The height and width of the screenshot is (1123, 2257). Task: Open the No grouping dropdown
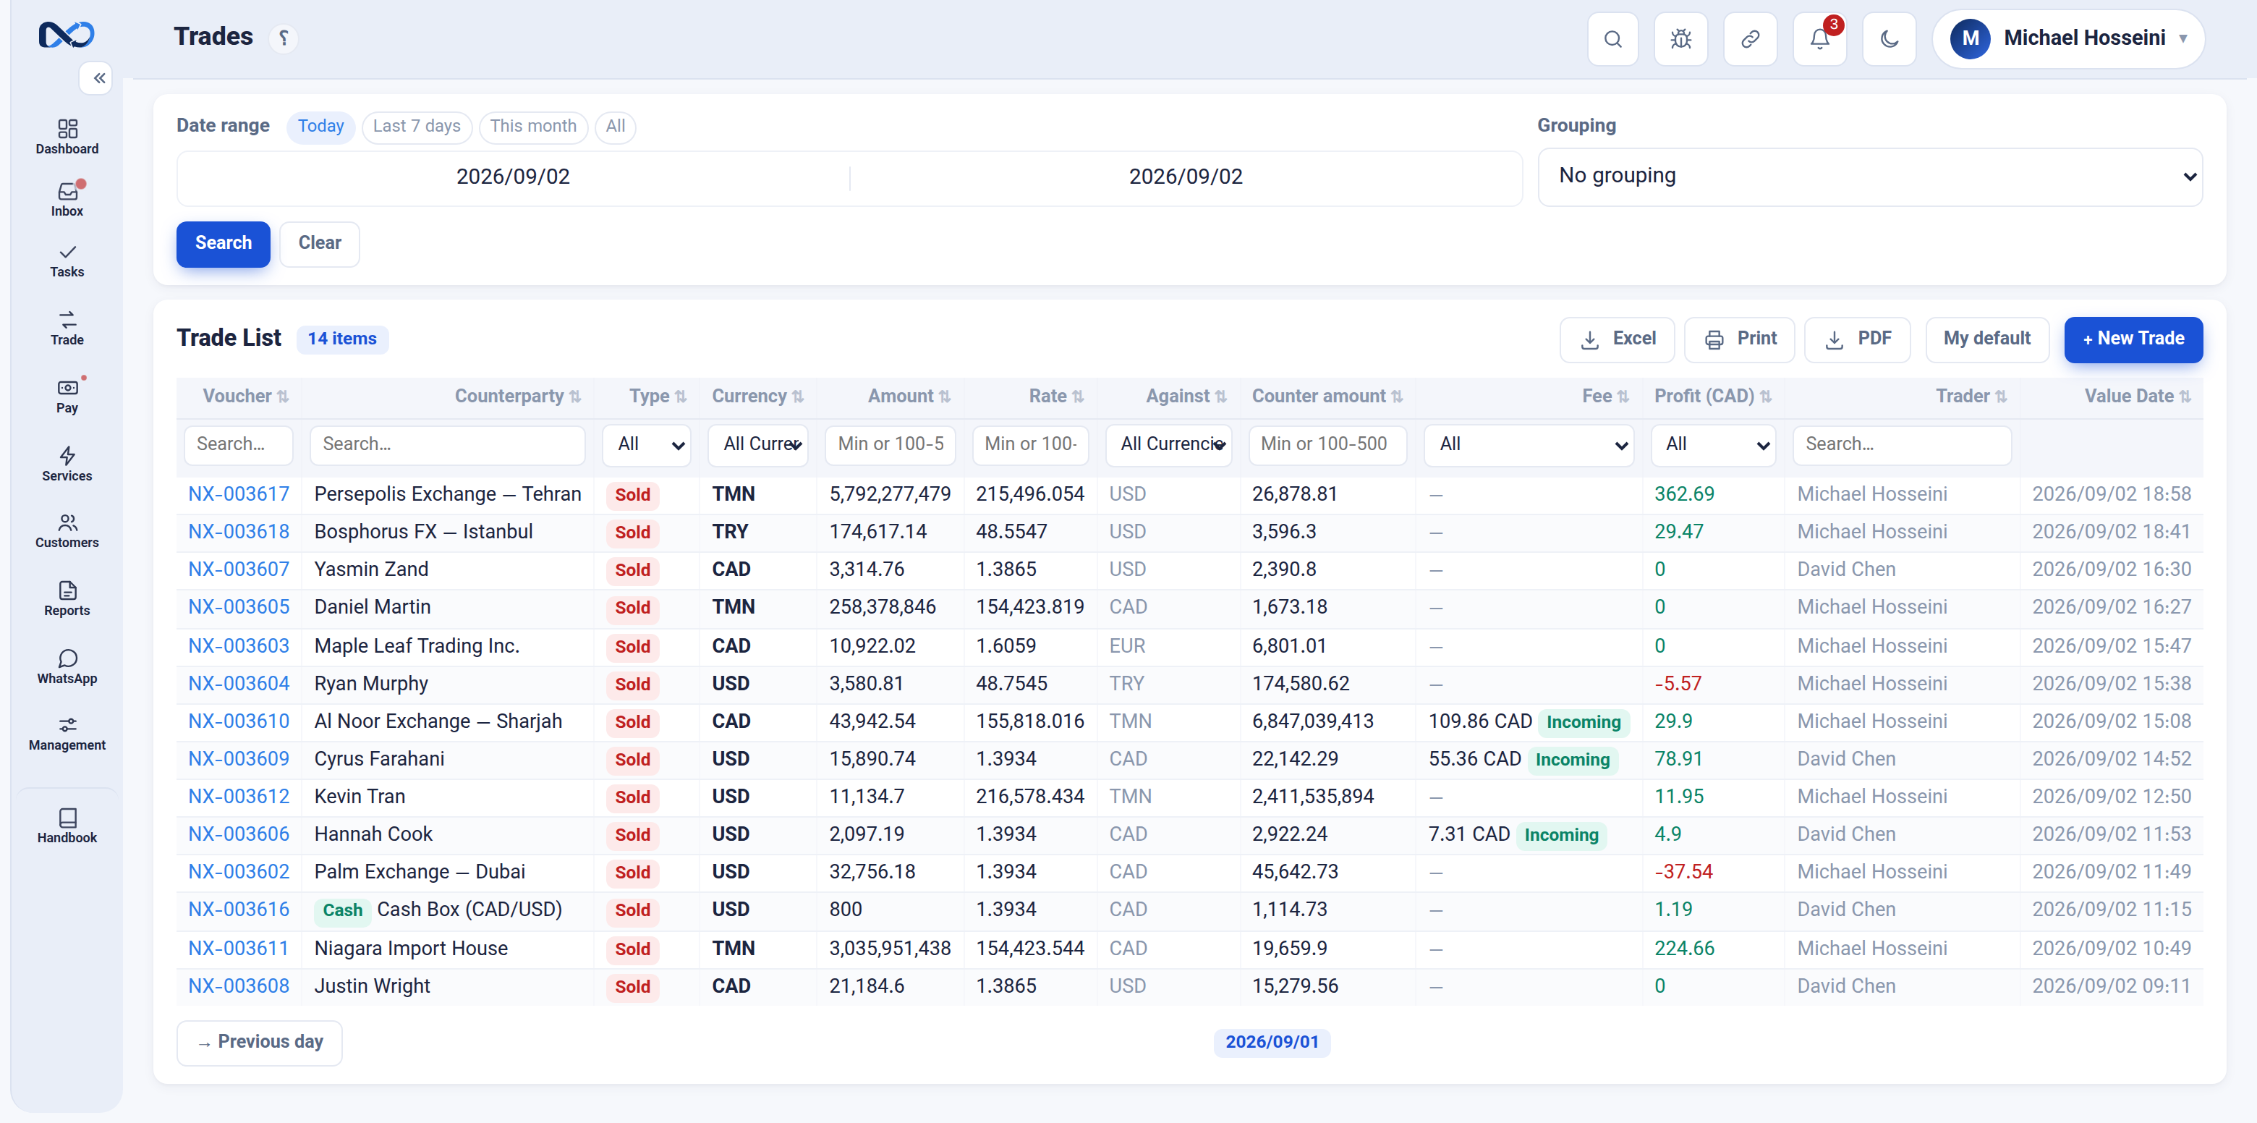pyautogui.click(x=1870, y=177)
